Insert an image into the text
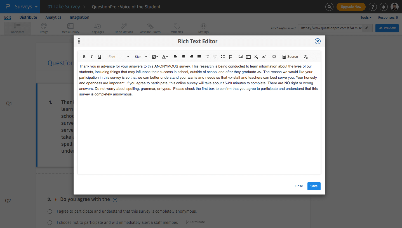 [x=241, y=57]
